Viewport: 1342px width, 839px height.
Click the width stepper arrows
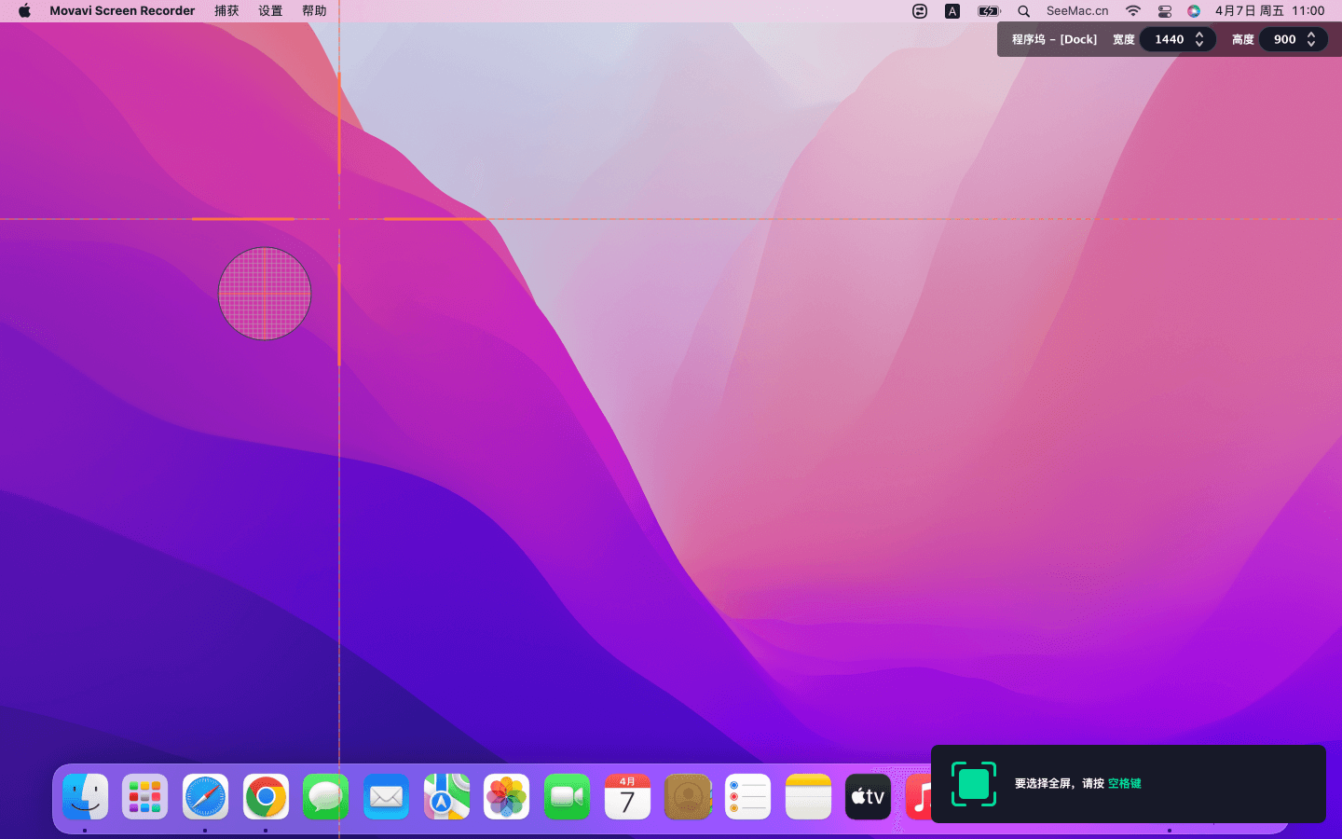1199,39
